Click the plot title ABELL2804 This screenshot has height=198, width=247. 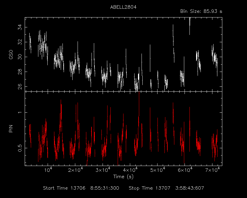(123, 7)
